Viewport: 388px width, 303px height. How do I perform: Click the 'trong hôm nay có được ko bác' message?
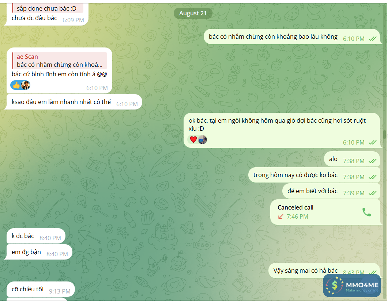[314, 175]
